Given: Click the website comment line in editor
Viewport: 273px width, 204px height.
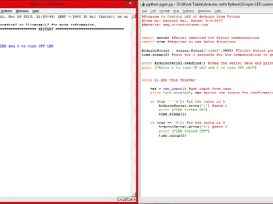Looking at the screenshot, I should (175, 25).
